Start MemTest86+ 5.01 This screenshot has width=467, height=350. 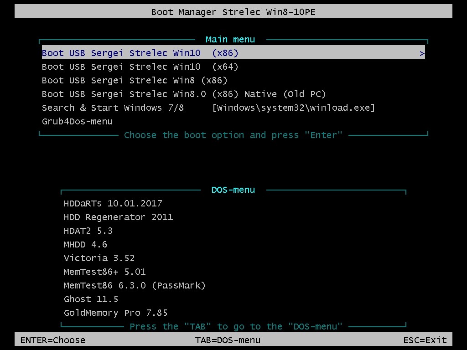pos(104,272)
